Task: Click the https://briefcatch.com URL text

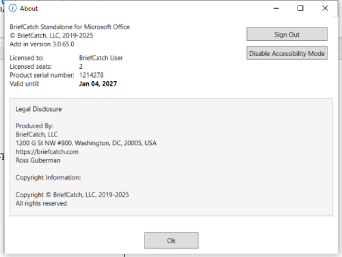Action: pyautogui.click(x=47, y=151)
